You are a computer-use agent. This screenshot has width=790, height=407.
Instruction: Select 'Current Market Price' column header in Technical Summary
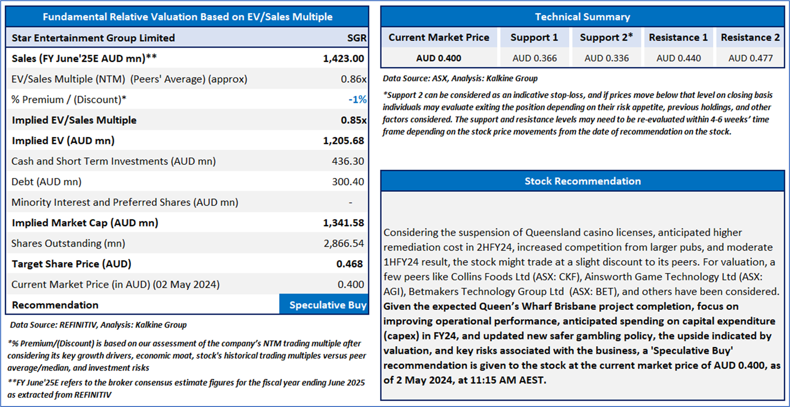click(439, 37)
